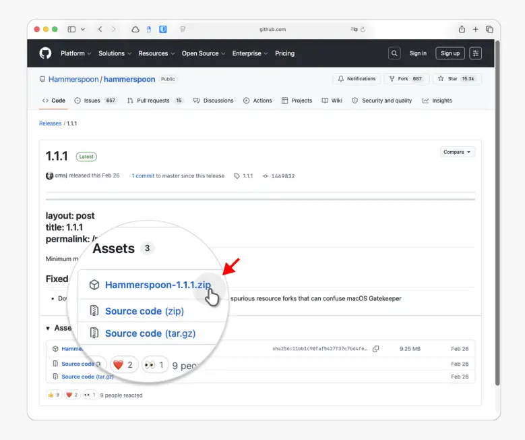525x440 pixels.
Task: Open the translate icon in address bar
Action: [354, 30]
